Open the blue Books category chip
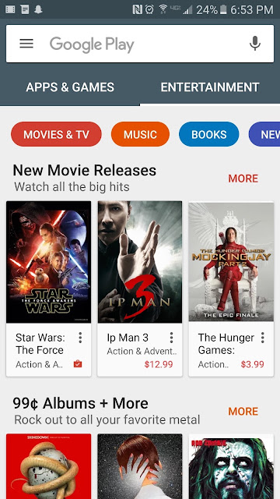Image resolution: width=280 pixels, height=499 pixels. pyautogui.click(x=209, y=134)
